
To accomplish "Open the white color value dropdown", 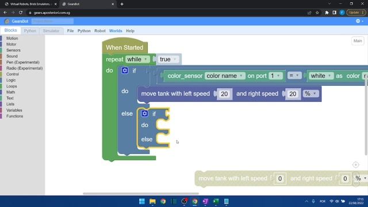I will [x=321, y=76].
